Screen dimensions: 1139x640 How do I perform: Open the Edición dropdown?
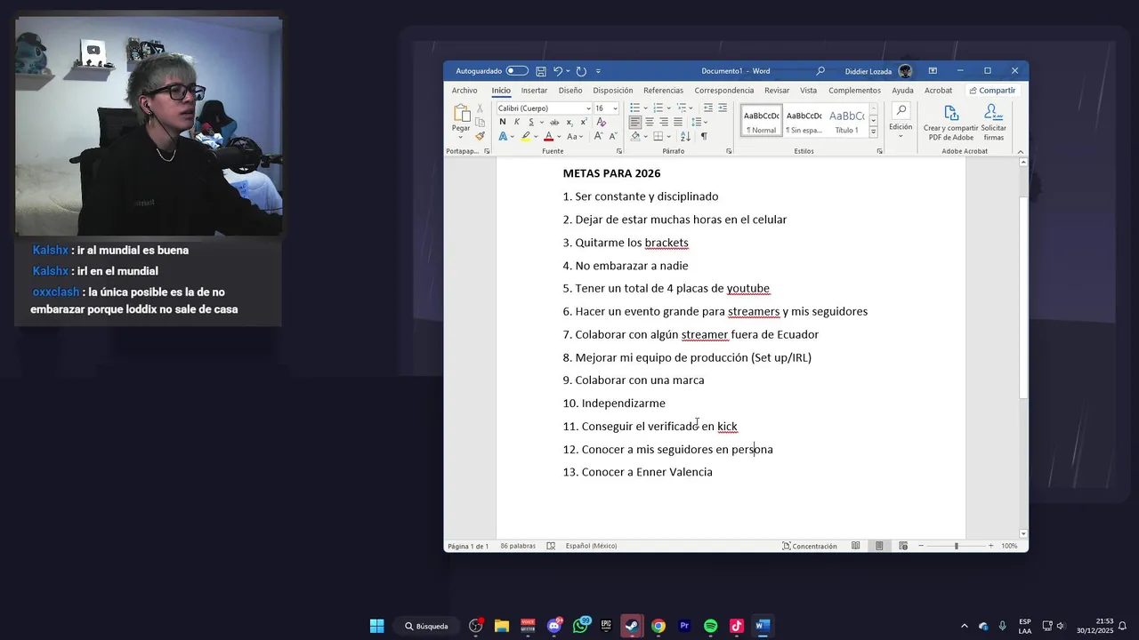901,120
